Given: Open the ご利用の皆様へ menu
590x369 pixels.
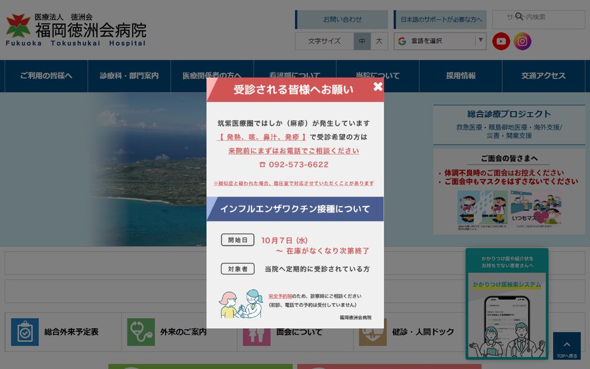Looking at the screenshot, I should 46,76.
